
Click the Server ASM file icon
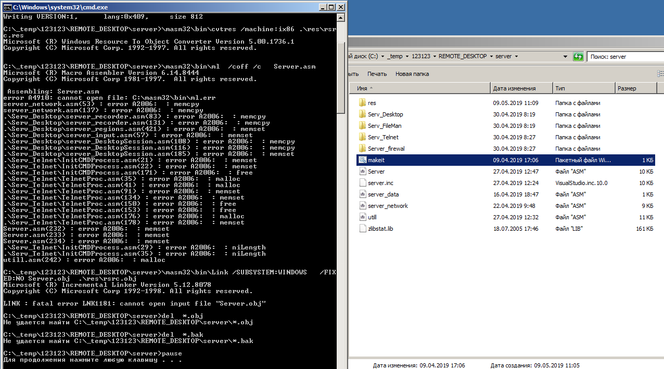363,172
